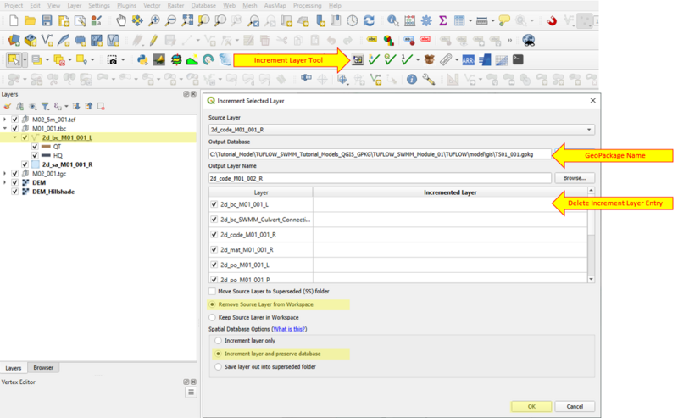Close the Increment Selected Layer dialog

pyautogui.click(x=592, y=100)
